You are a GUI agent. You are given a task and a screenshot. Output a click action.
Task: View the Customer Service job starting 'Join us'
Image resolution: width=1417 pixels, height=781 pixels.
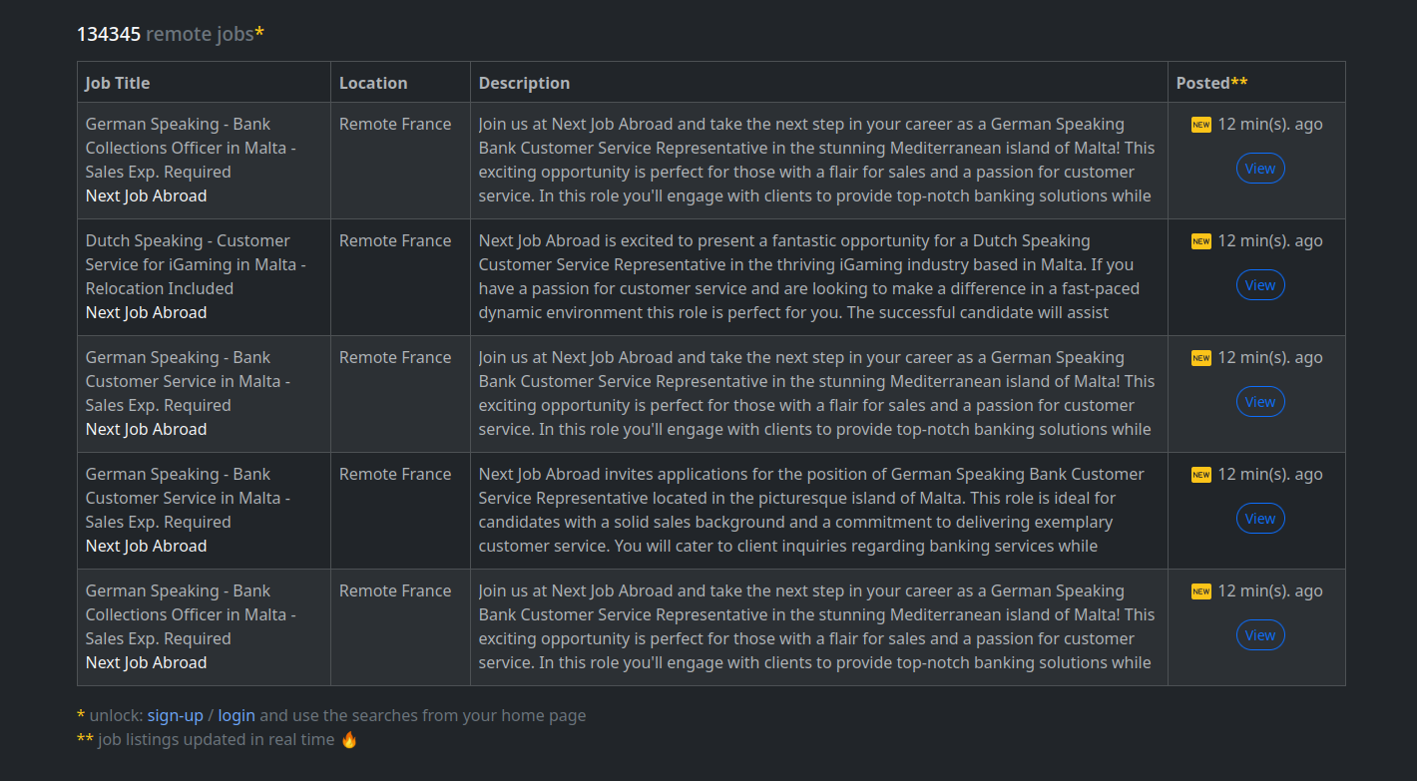(1260, 402)
